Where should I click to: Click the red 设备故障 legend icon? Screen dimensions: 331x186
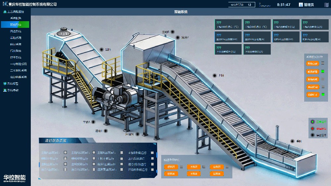tap(313, 128)
